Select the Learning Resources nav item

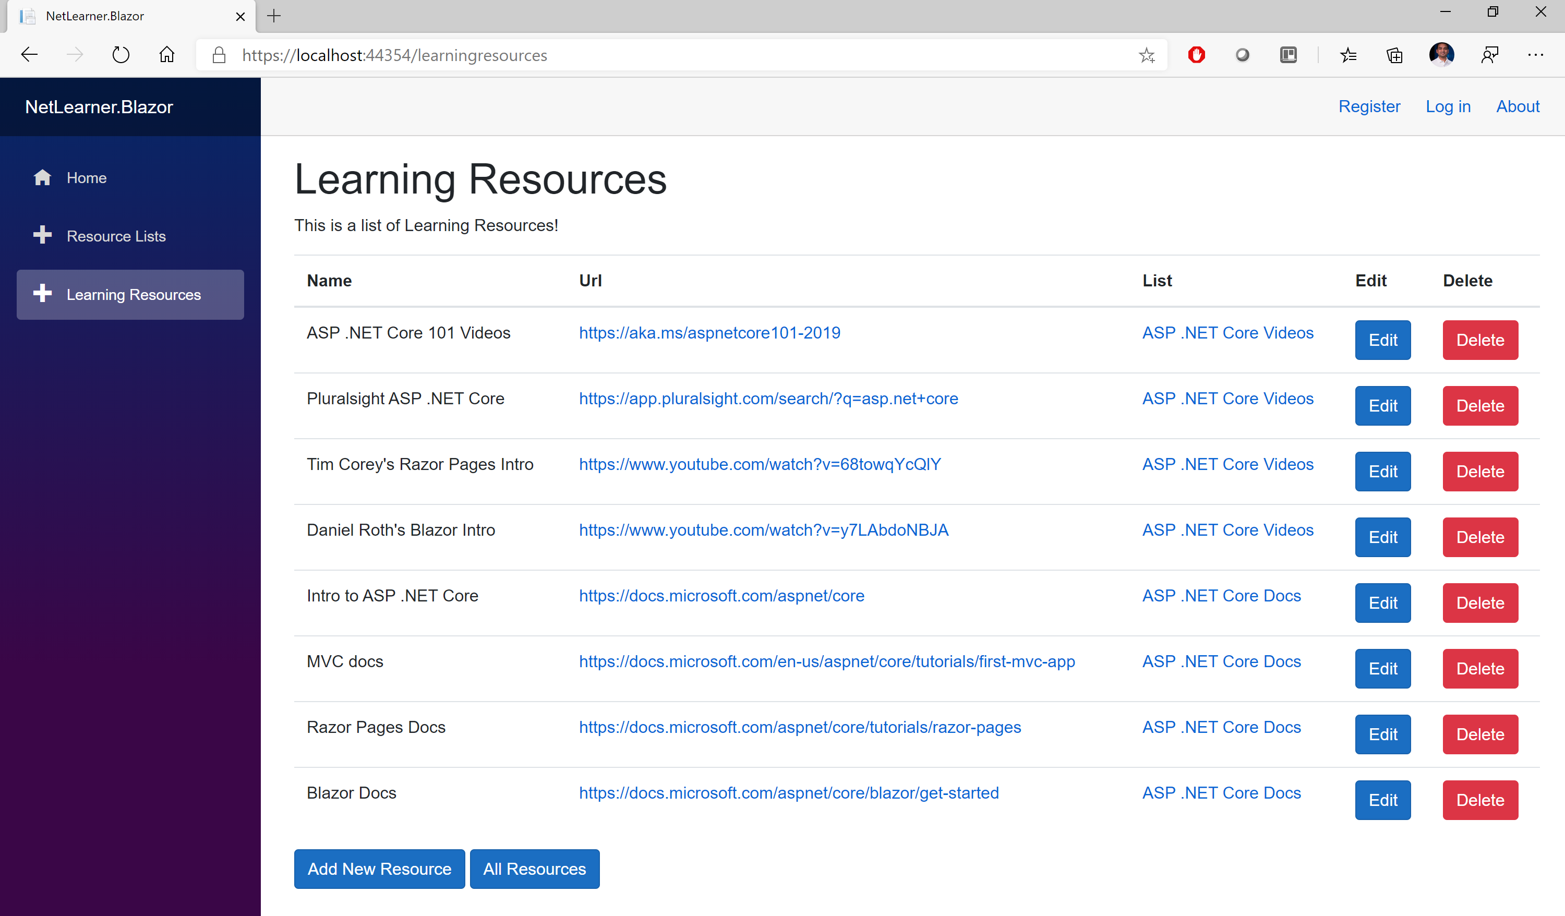click(x=130, y=294)
